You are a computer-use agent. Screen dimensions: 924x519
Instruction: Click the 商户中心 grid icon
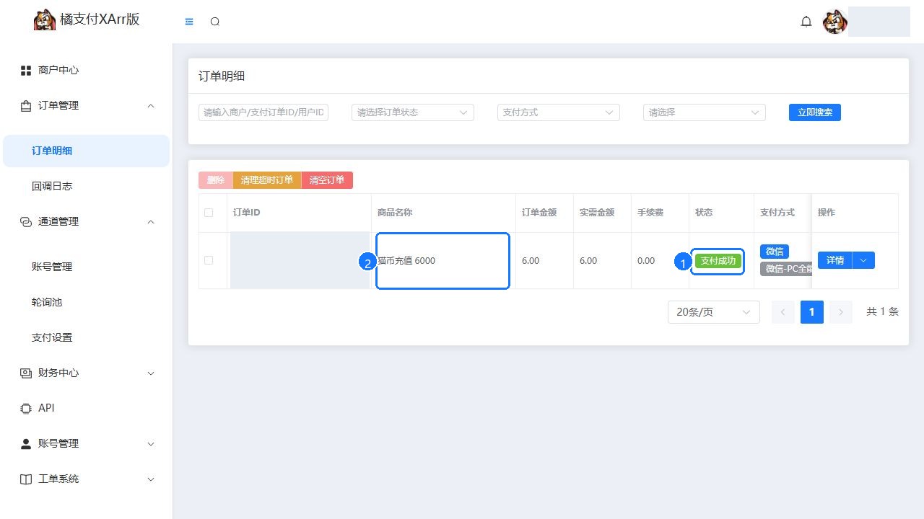(26, 70)
